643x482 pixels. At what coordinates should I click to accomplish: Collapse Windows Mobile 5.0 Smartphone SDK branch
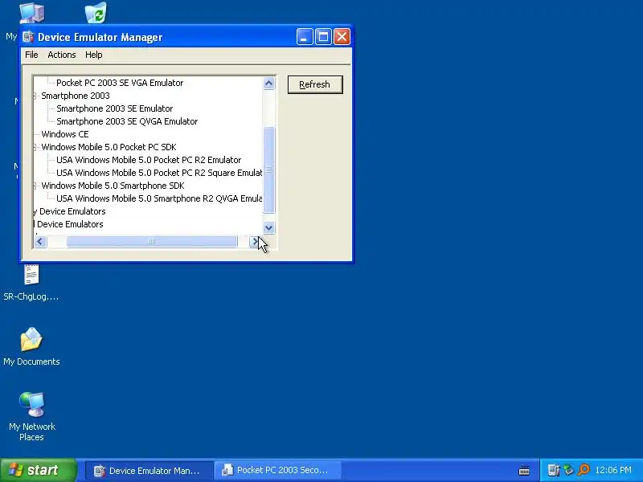35,186
